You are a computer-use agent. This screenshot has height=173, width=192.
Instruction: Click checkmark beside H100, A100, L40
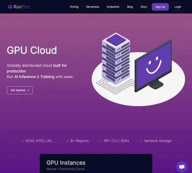tap(23, 141)
